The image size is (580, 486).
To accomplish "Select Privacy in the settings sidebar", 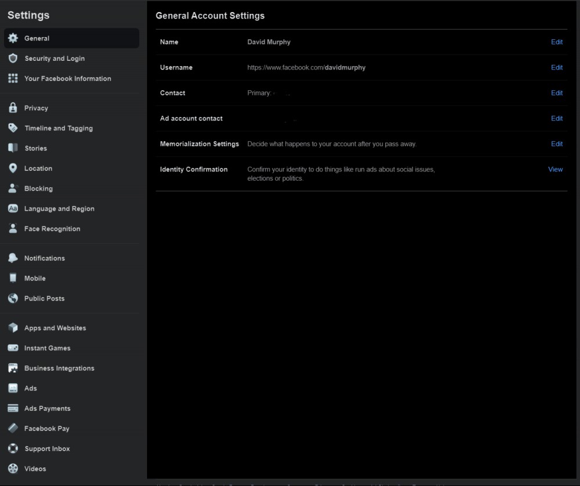I will tap(72, 108).
